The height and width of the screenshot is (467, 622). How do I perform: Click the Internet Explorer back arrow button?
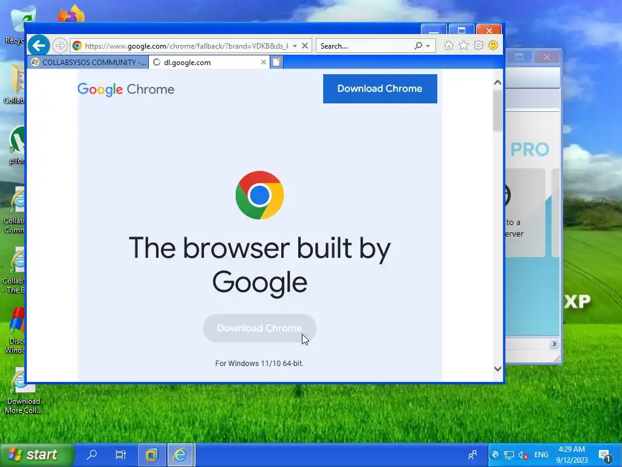38,46
